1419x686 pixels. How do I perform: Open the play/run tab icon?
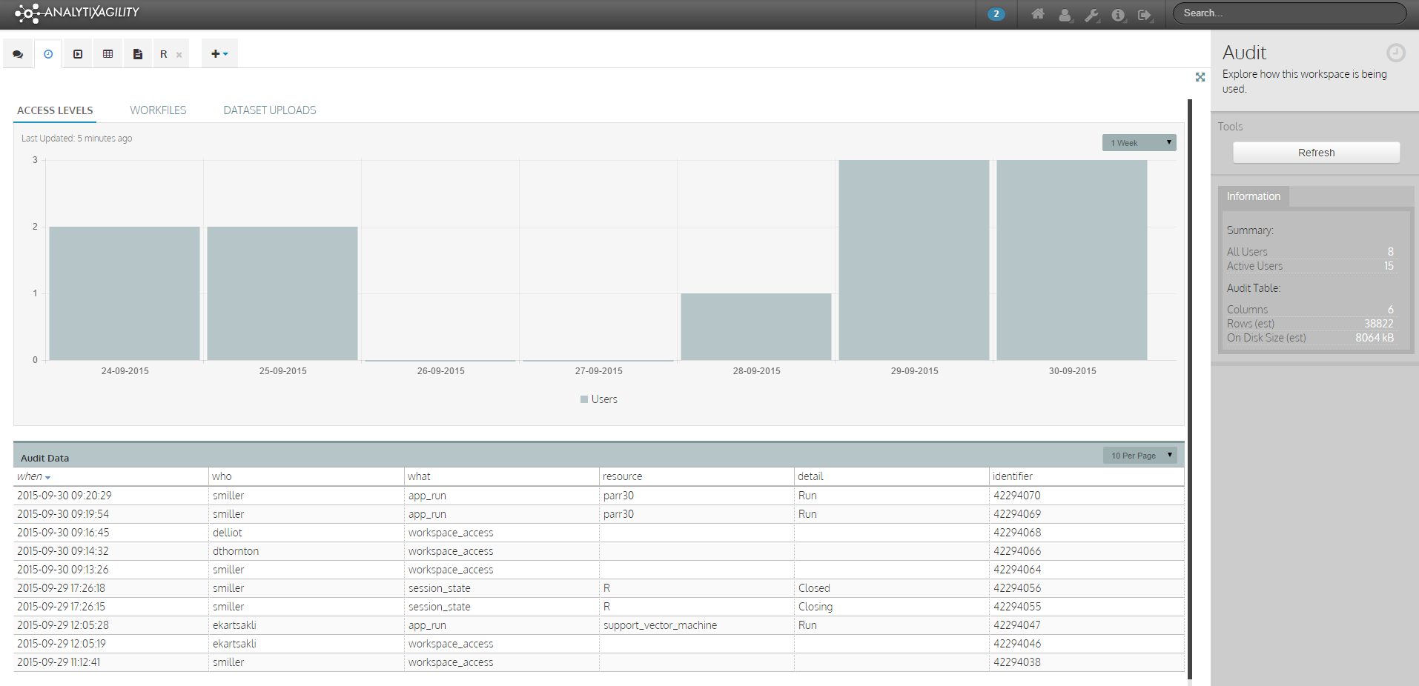pos(78,54)
